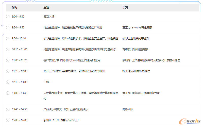Click the clock icon beside 9:30～9:50

8,27
